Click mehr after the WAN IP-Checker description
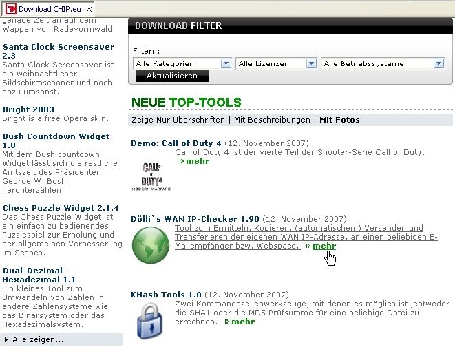455x347 pixels. pyautogui.click(x=324, y=246)
